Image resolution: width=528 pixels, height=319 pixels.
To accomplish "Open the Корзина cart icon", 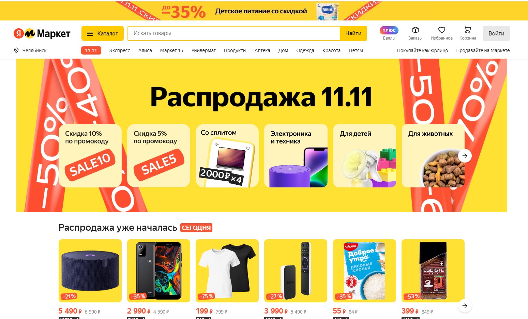I will click(468, 30).
